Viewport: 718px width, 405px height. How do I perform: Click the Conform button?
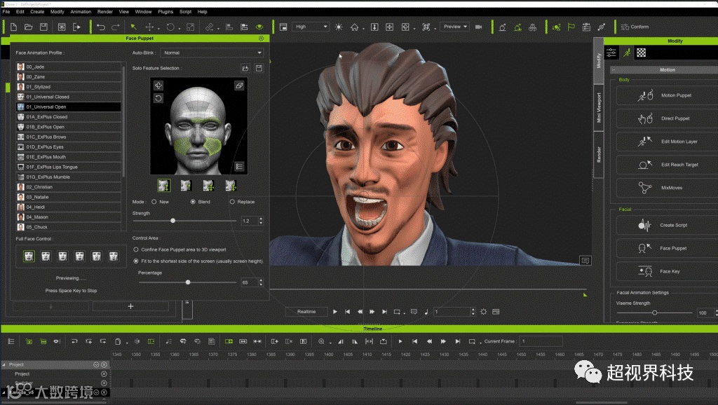635,27
